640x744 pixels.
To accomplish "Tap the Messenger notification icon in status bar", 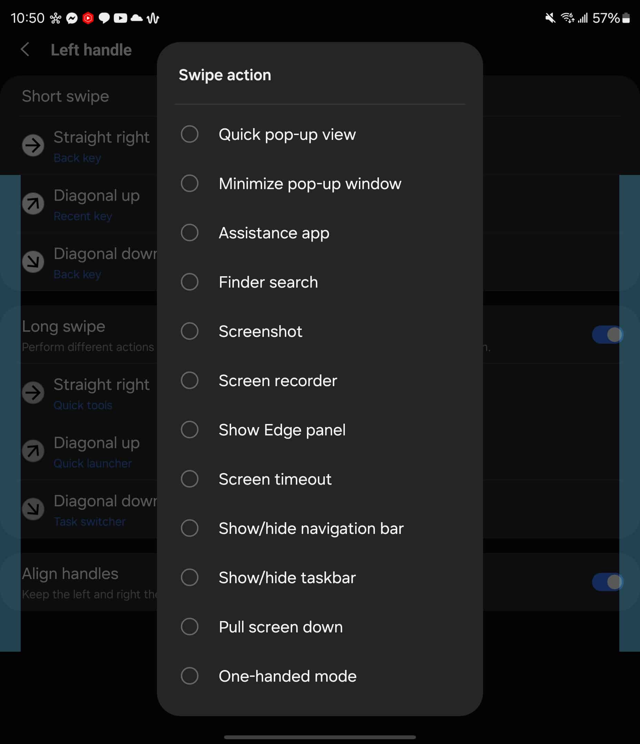I will 72,18.
